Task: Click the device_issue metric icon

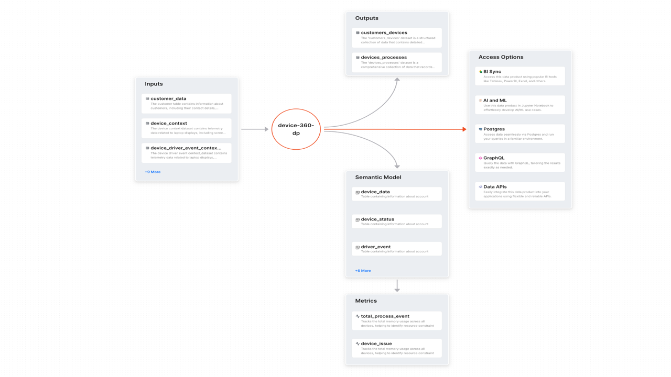Action: coord(358,344)
